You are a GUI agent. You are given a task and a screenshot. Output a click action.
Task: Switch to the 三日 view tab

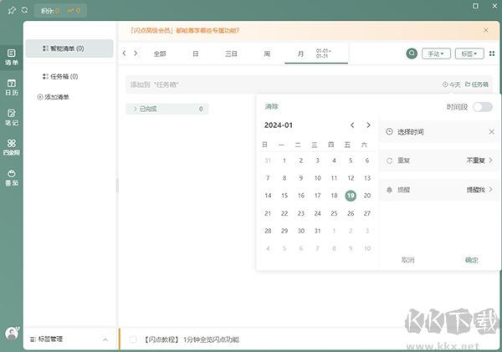tap(231, 54)
